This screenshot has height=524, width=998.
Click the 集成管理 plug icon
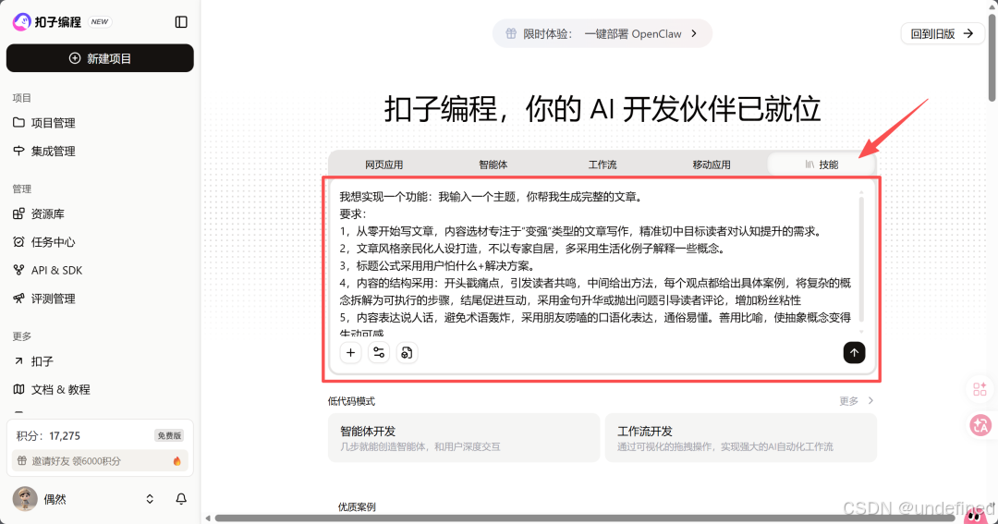point(18,151)
